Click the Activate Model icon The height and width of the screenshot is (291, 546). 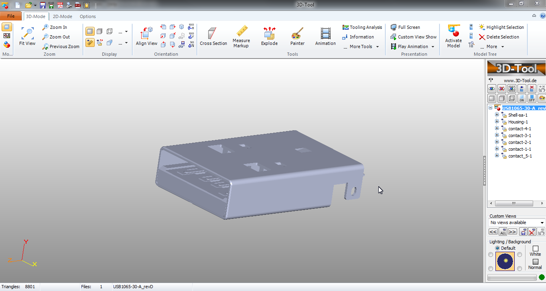[x=453, y=37]
